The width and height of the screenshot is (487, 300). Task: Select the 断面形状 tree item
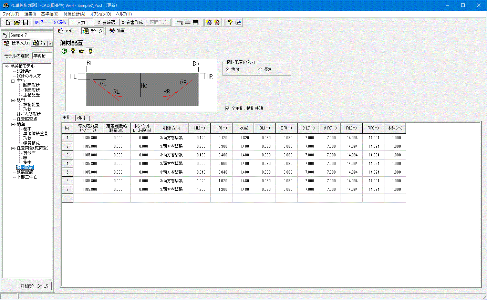point(31,85)
